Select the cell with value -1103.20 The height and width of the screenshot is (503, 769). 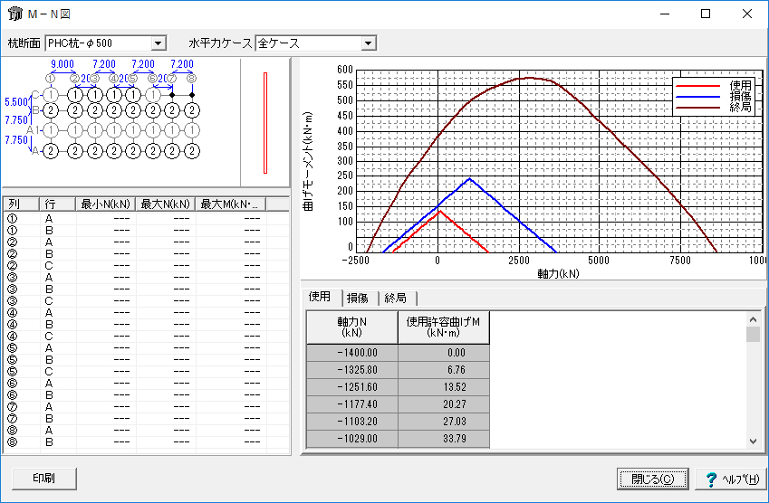pos(352,422)
